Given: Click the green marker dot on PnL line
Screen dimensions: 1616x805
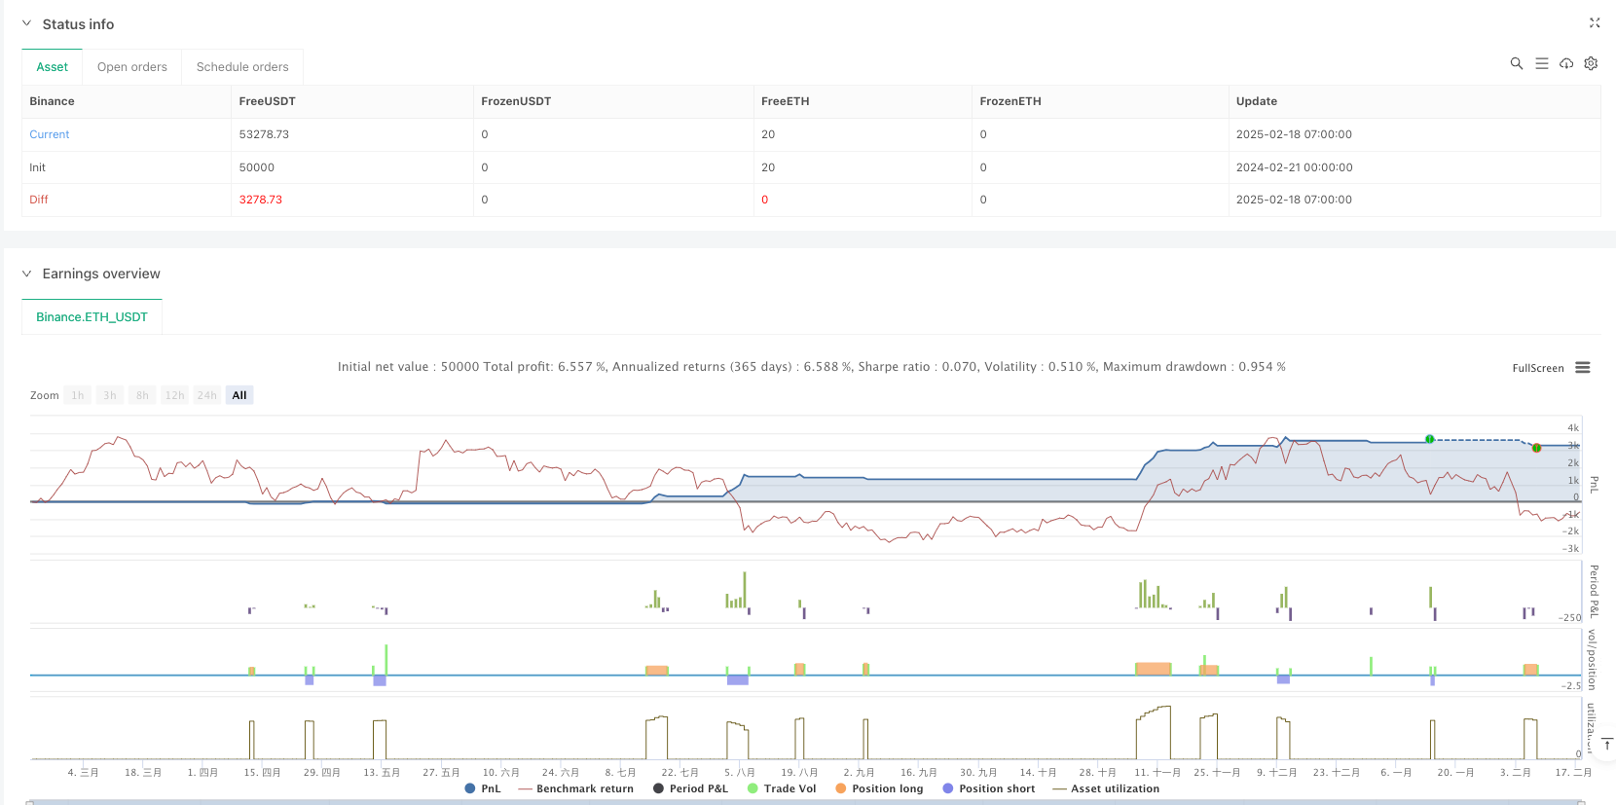Looking at the screenshot, I should [x=1429, y=439].
